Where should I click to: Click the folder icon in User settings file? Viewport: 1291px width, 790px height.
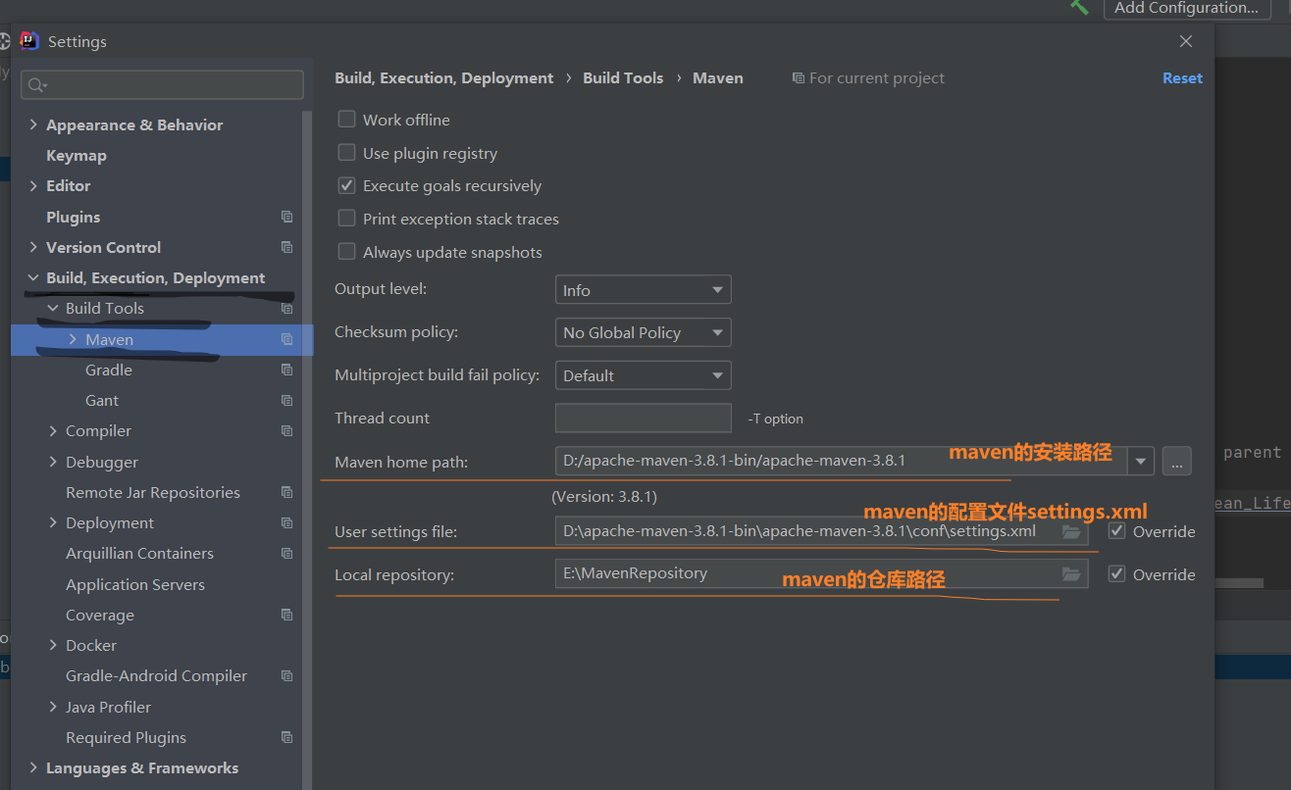[x=1070, y=531]
